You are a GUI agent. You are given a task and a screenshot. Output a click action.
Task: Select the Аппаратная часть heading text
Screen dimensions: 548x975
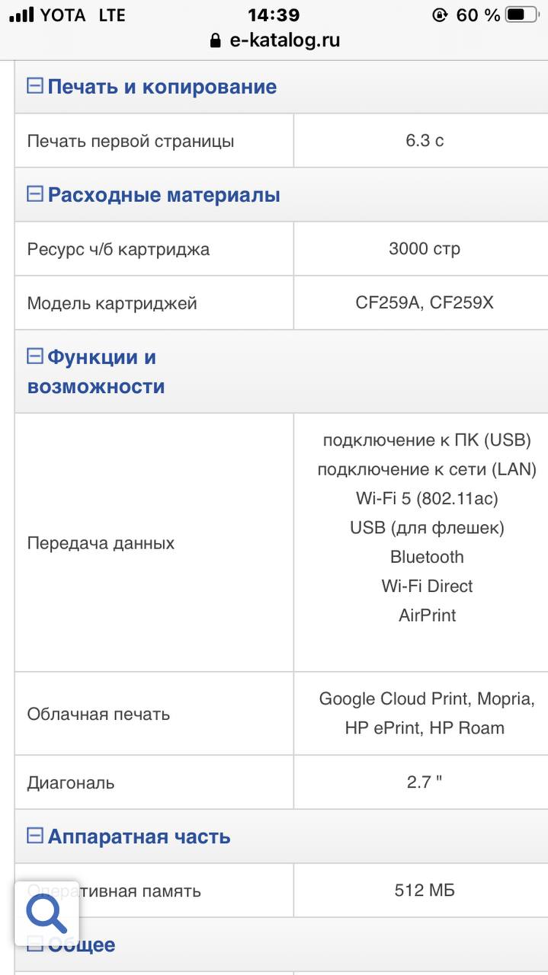click(x=139, y=836)
